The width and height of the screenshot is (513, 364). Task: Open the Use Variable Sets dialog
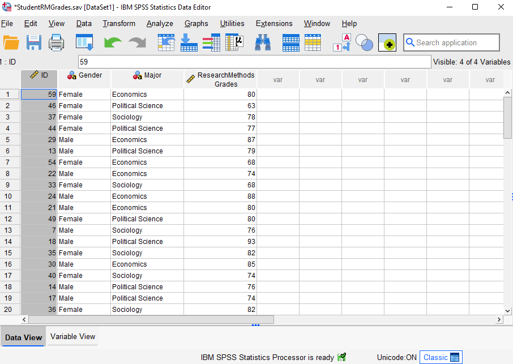364,42
